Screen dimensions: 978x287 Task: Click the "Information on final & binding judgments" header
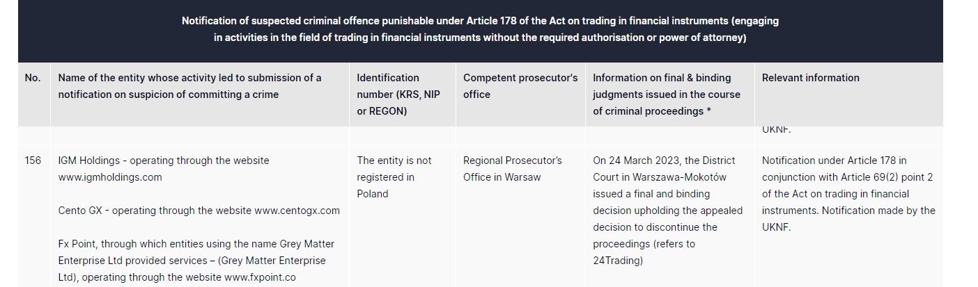point(666,95)
